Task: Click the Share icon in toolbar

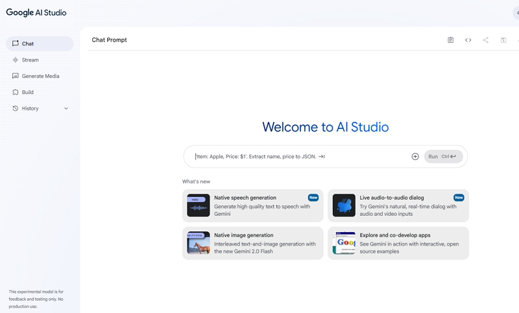Action: coord(485,40)
